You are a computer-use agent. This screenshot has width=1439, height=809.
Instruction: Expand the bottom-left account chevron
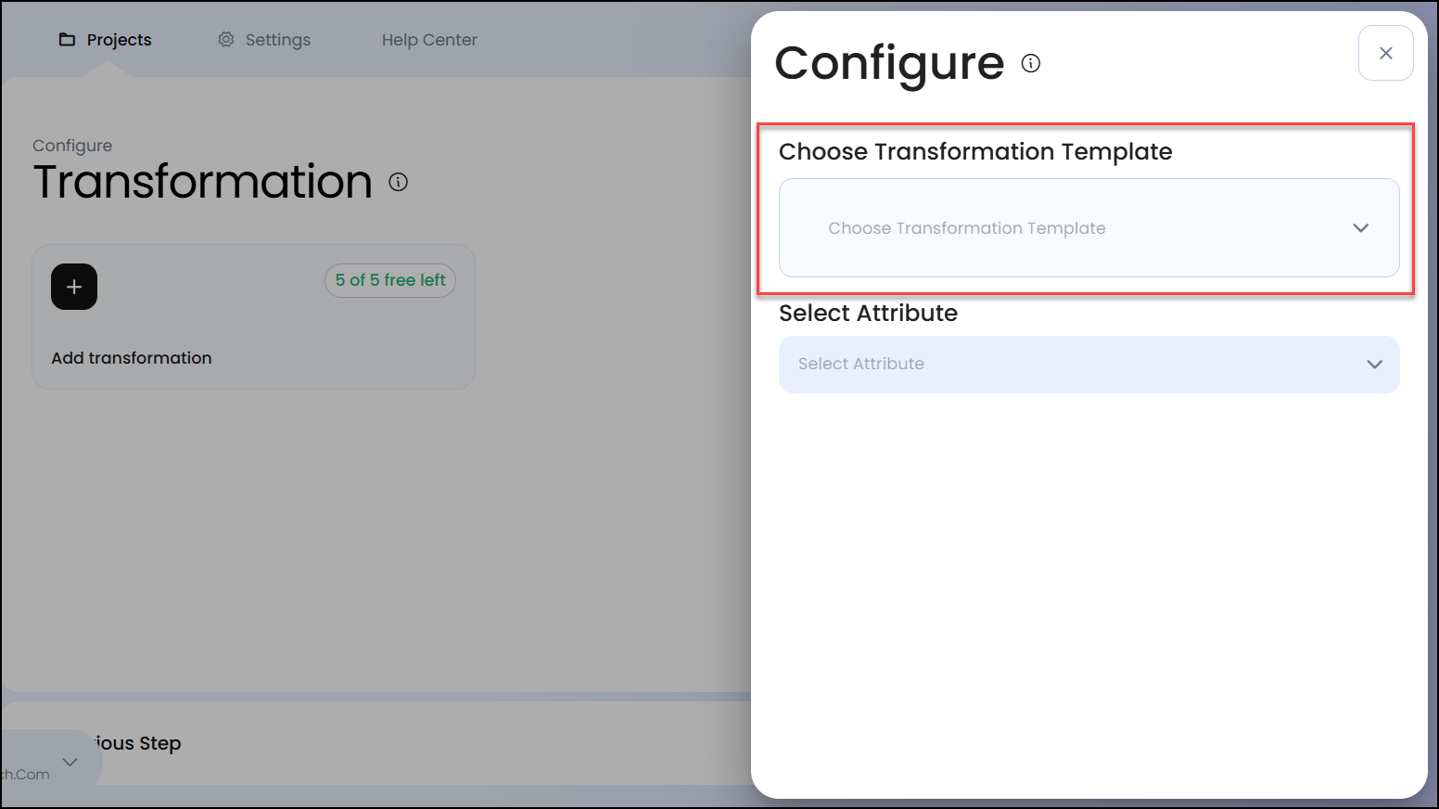tap(70, 763)
